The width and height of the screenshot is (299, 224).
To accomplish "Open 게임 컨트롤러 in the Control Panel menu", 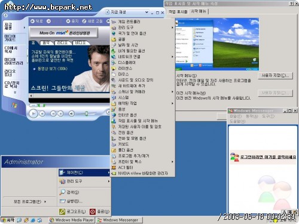I will [x=143, y=22].
